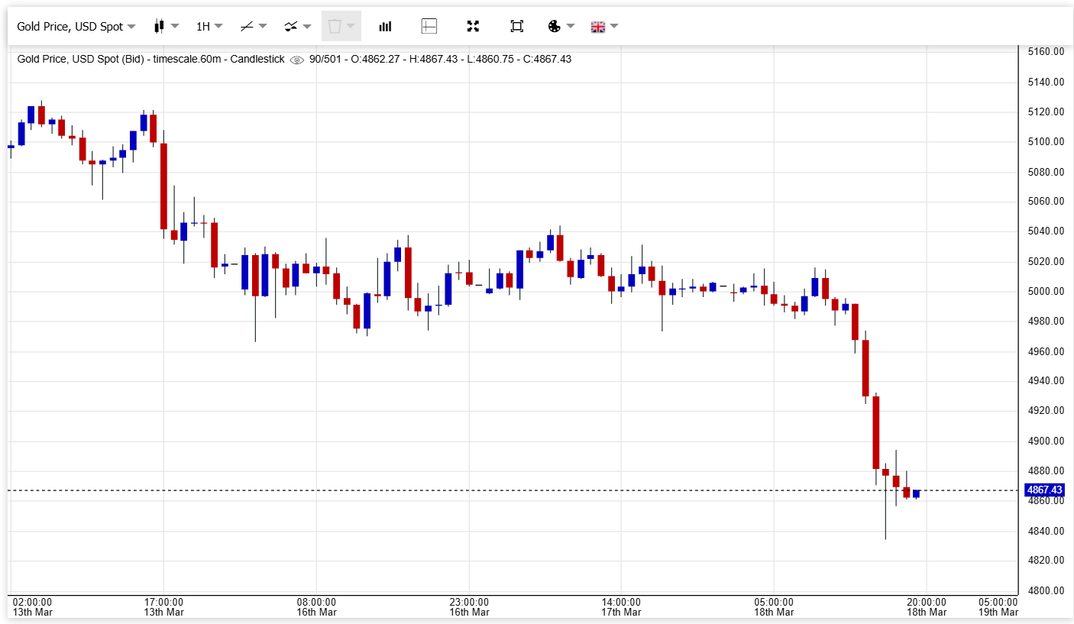
Task: Click the chart snapshot frame icon
Action: 516,25
